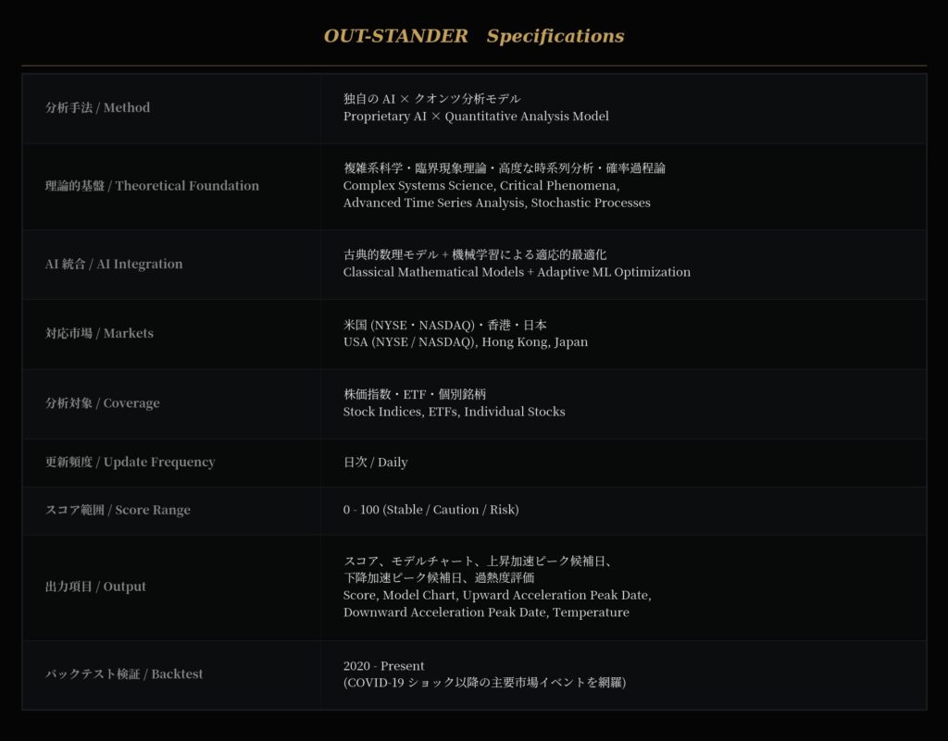Image resolution: width=948 pixels, height=741 pixels.
Task: Click the Theoretical Foundation row label
Action: click(152, 186)
